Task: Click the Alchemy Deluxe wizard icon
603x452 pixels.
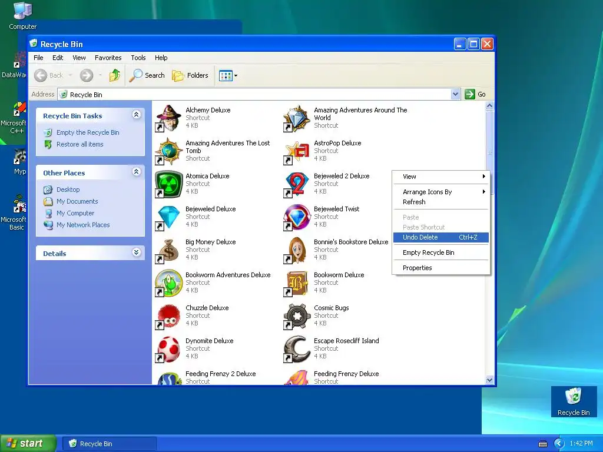Action: pyautogui.click(x=168, y=118)
